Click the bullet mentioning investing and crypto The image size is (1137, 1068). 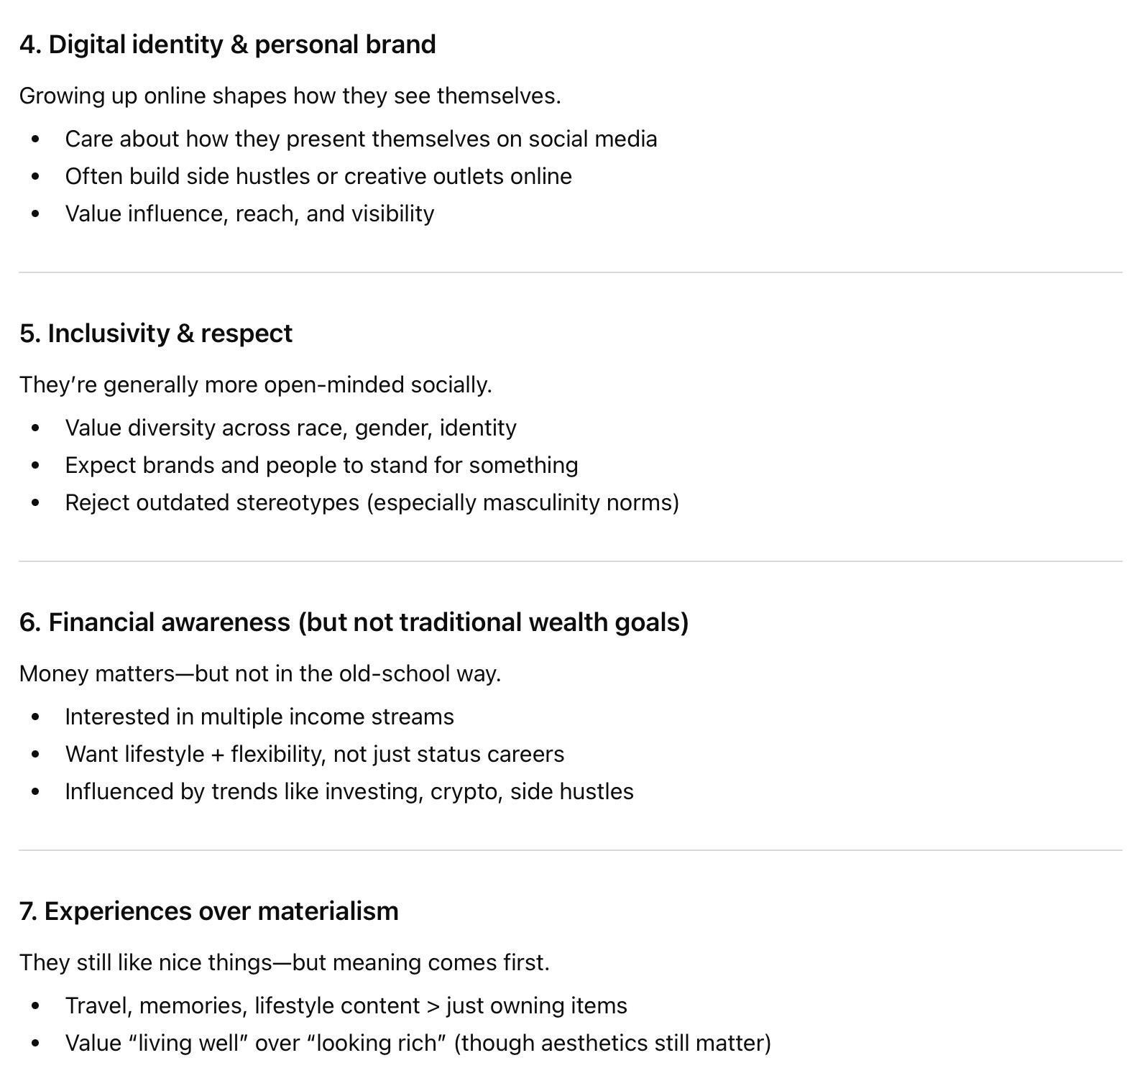tap(349, 791)
